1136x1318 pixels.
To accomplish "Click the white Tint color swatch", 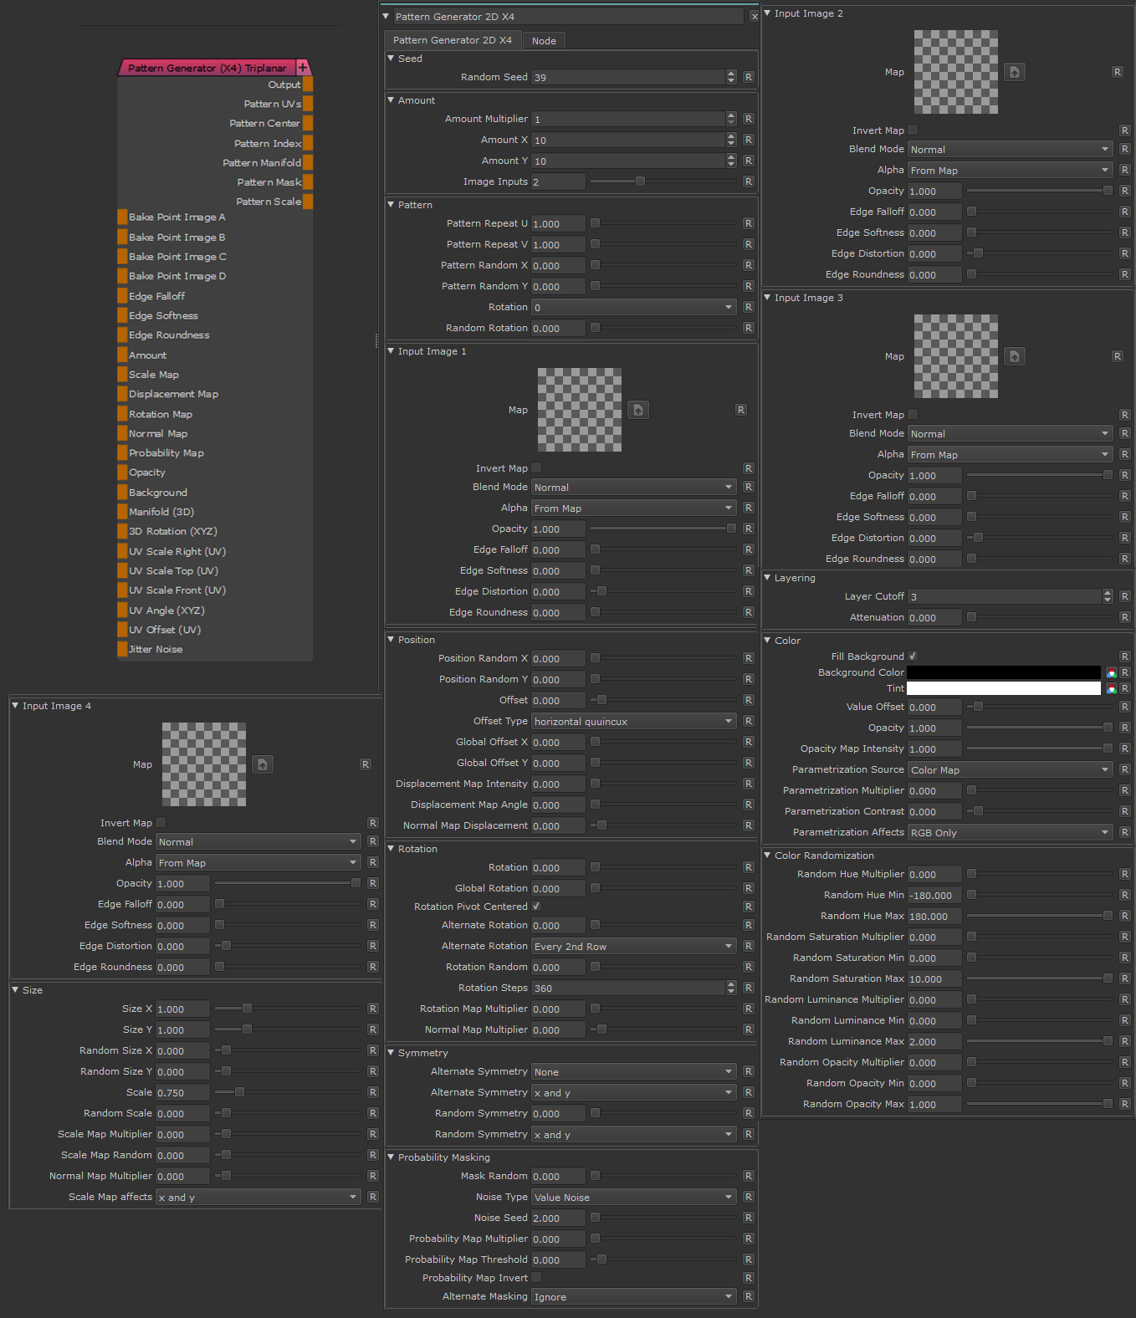I will point(1003,688).
